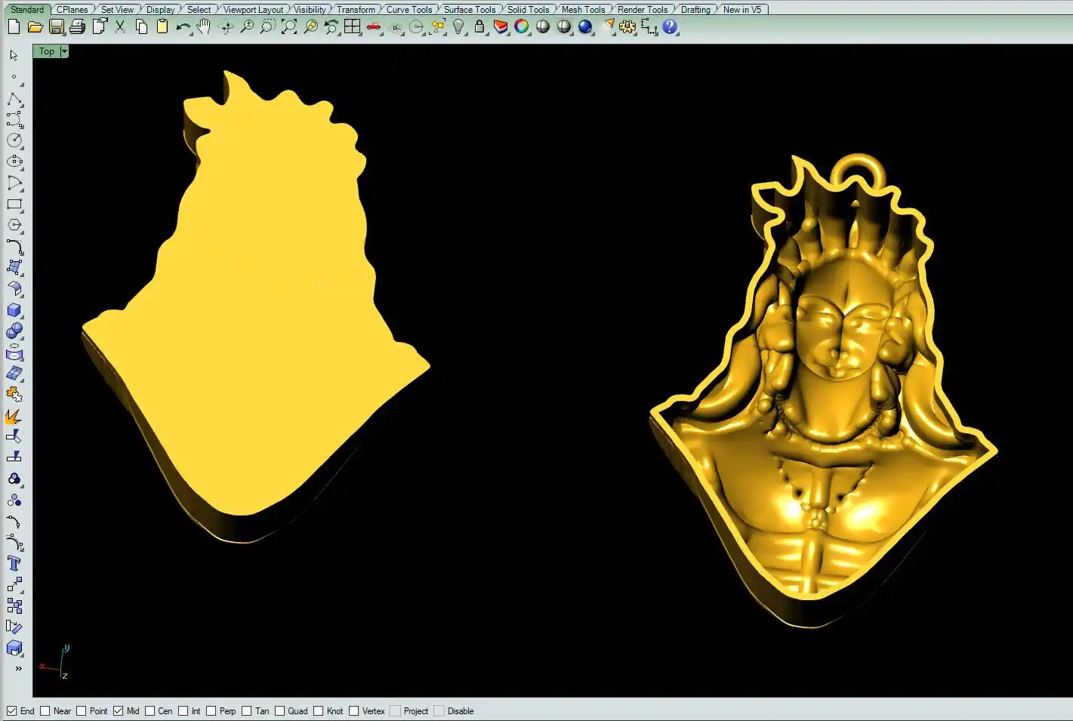1073x721 pixels.
Task: Click the Zoom Extents icon
Action: point(289,27)
